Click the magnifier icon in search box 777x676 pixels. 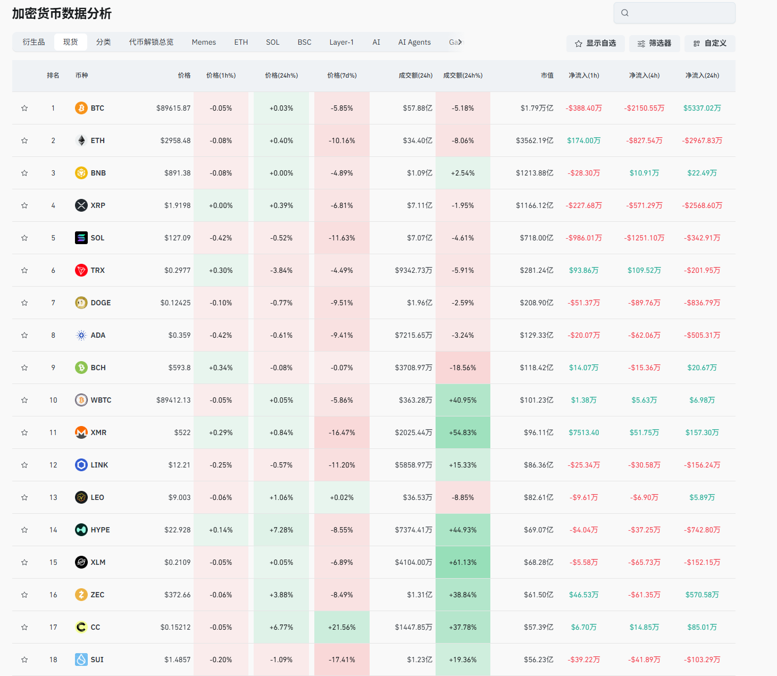[x=625, y=13]
